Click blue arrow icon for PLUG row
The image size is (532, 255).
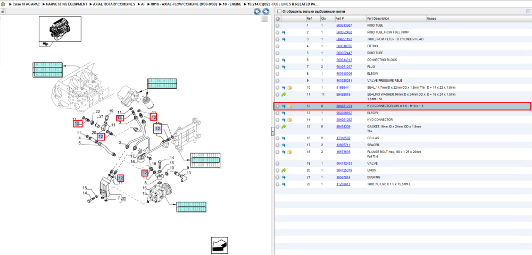284,67
